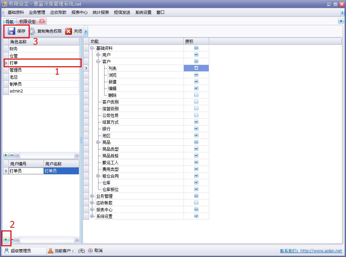Click the Save floppy disk icon

[x=11, y=31]
